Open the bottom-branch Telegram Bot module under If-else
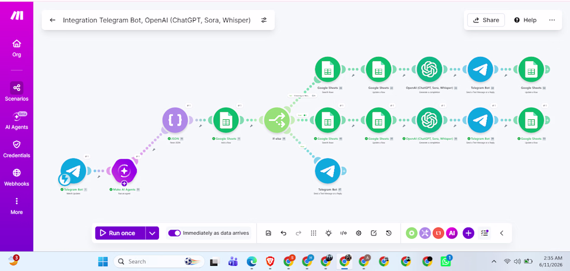 [x=328, y=171]
